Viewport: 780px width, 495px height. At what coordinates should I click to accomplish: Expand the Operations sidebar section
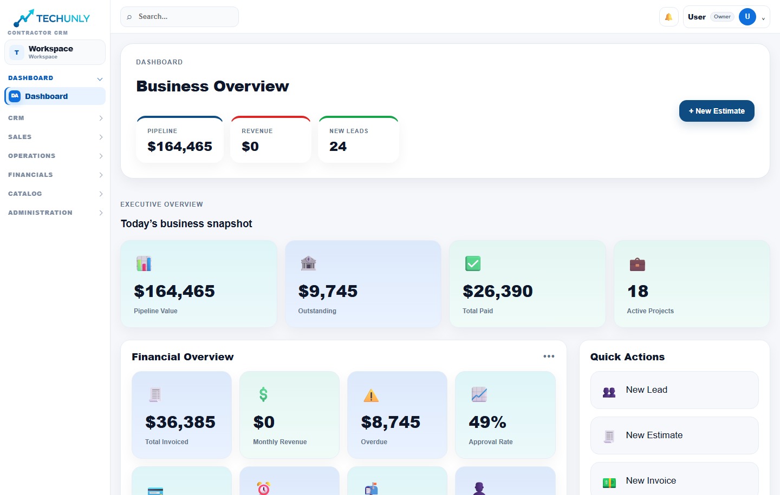click(x=101, y=156)
